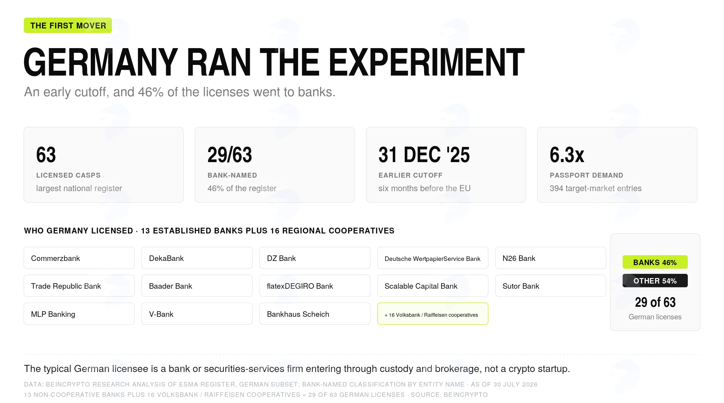The image size is (724, 403).
Task: Select the V-Bank chip
Action: (x=197, y=314)
